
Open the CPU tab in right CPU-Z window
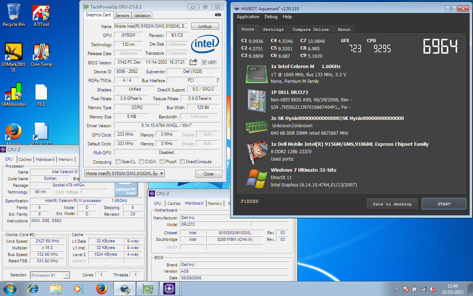pos(158,203)
